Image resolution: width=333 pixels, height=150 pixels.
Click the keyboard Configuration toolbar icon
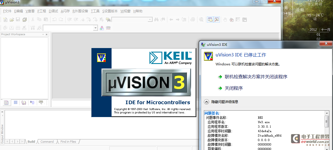[108, 28]
